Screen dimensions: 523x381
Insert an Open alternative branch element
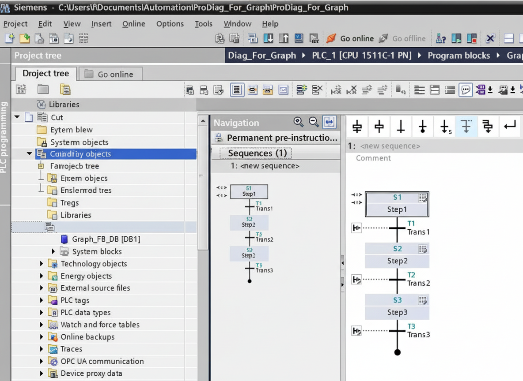[x=468, y=127]
